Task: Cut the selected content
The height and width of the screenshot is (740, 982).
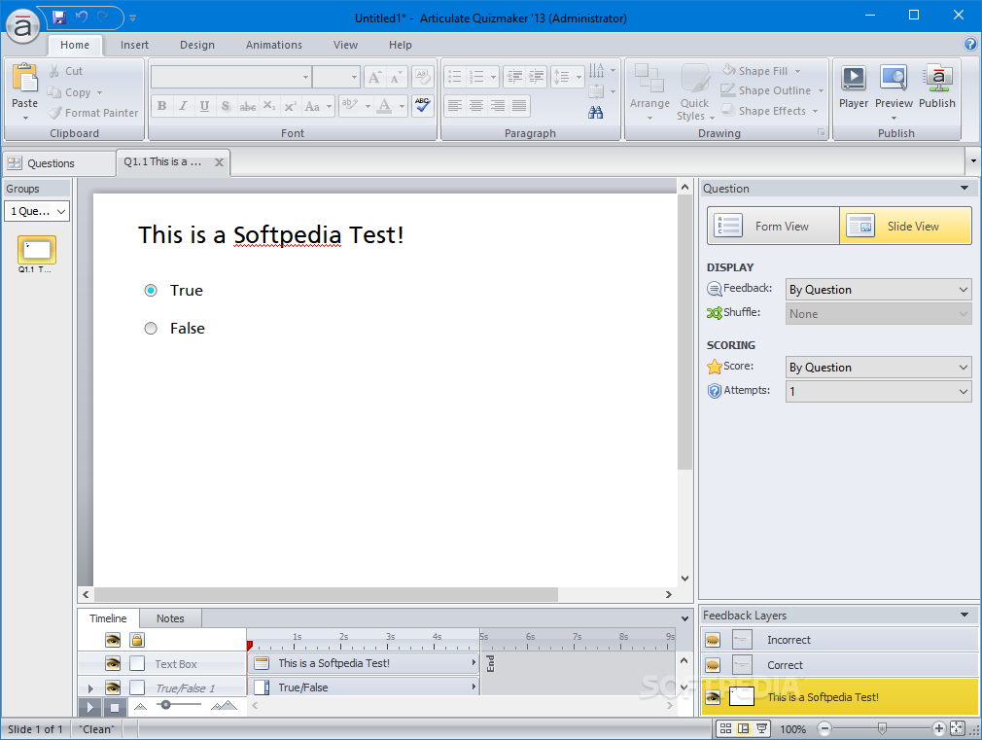Action: (65, 71)
